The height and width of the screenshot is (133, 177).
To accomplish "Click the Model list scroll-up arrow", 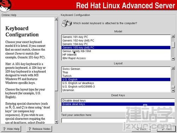I will (173, 36).
